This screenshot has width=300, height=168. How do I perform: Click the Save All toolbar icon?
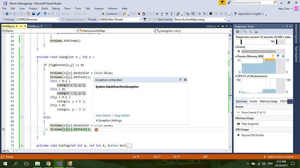(x=38, y=14)
